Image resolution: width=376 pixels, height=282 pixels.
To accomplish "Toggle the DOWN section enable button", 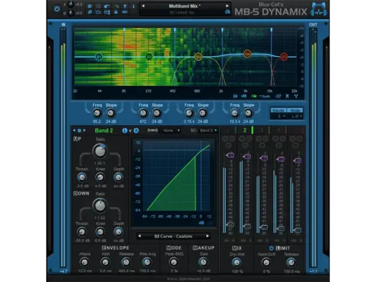I will (75, 193).
